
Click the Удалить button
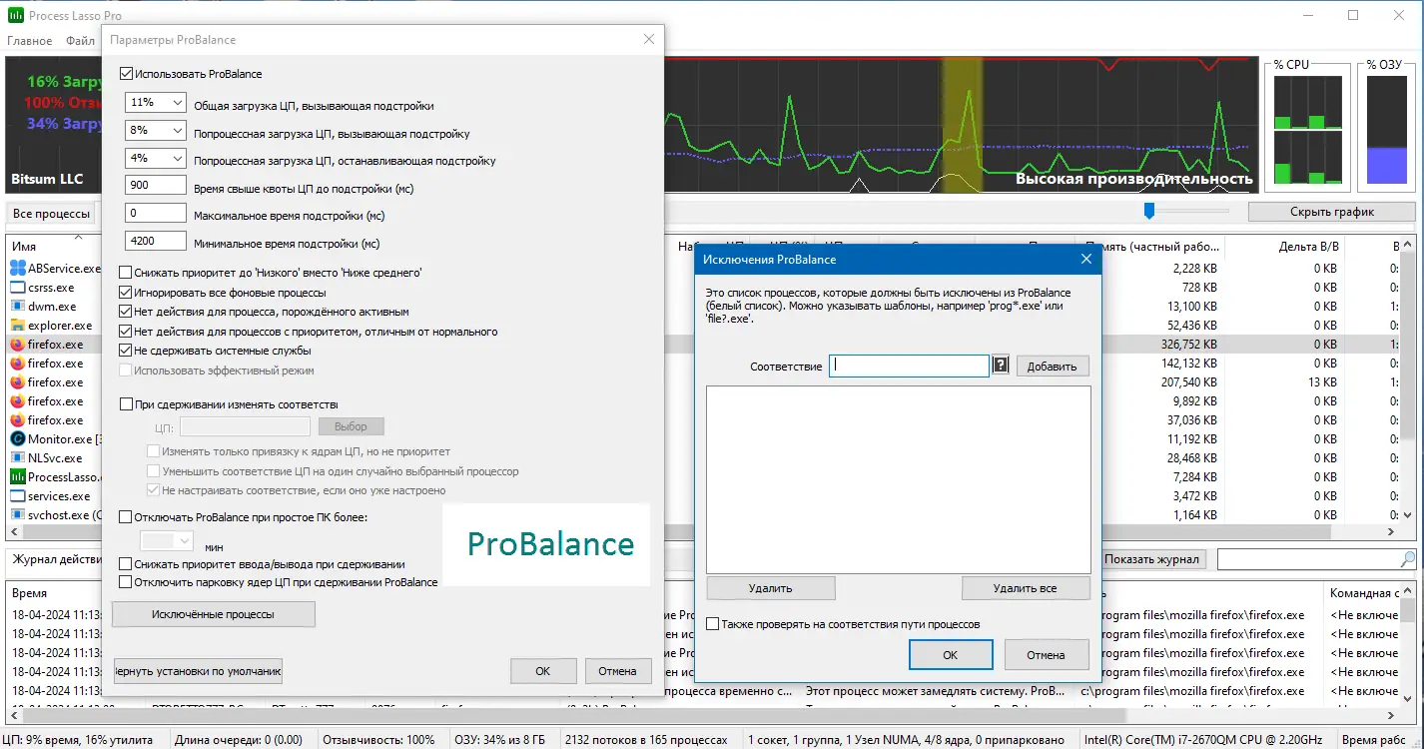770,588
